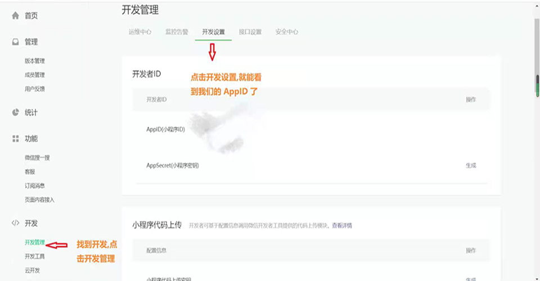Click the AppSecret(小程序密钥) label
540x281 pixels.
tap(173, 165)
